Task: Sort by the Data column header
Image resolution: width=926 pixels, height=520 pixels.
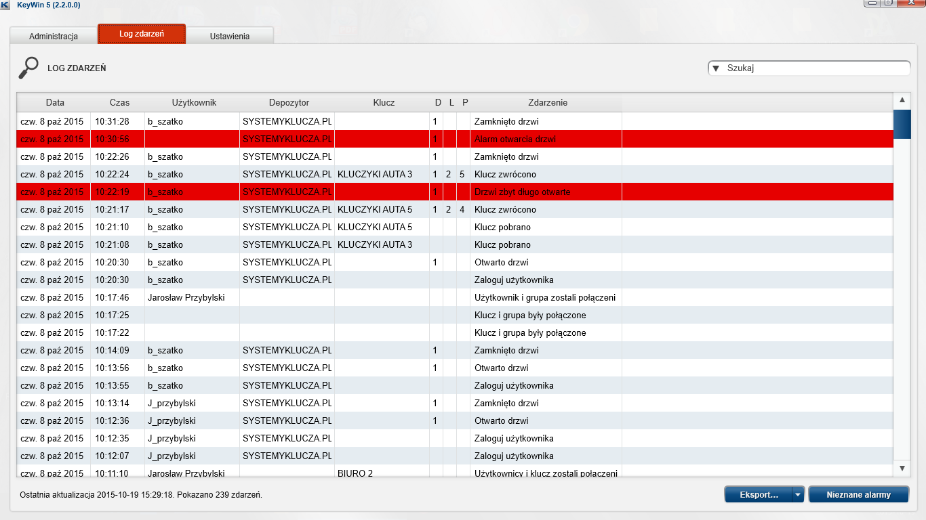Action: pyautogui.click(x=55, y=103)
